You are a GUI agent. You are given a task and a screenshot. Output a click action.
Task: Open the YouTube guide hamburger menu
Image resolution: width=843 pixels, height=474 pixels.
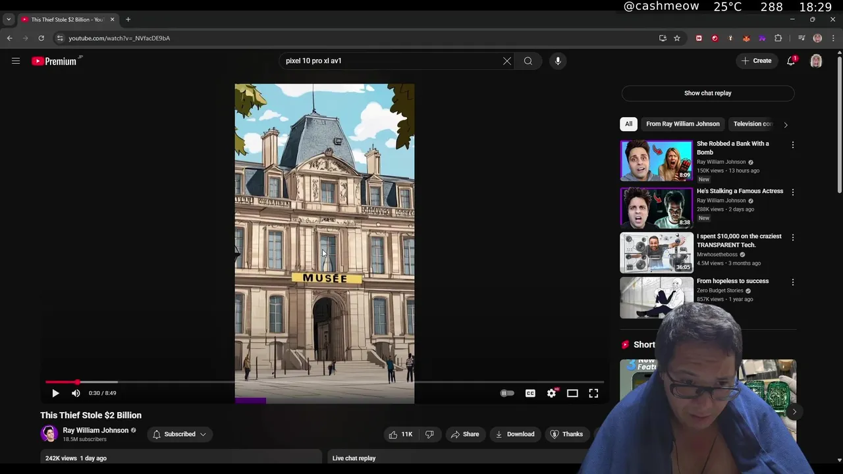pyautogui.click(x=16, y=61)
